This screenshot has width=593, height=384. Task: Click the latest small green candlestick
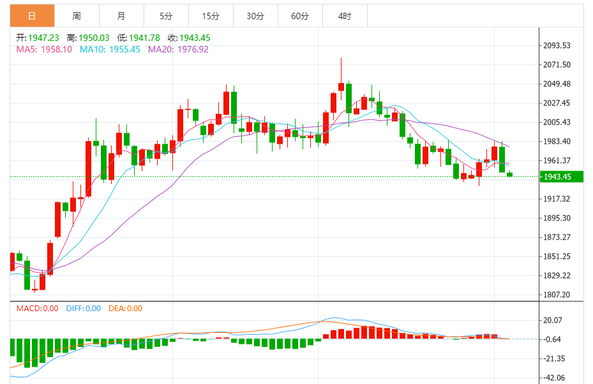pyautogui.click(x=510, y=174)
